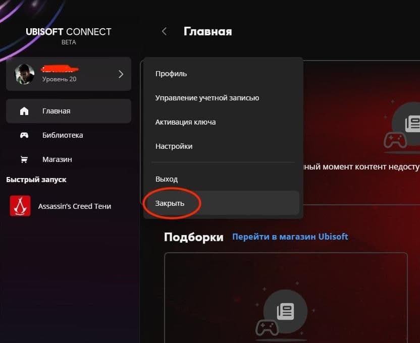Click Закрыть in the profile menu
Screen dimensions: 420x343
click(x=170, y=203)
